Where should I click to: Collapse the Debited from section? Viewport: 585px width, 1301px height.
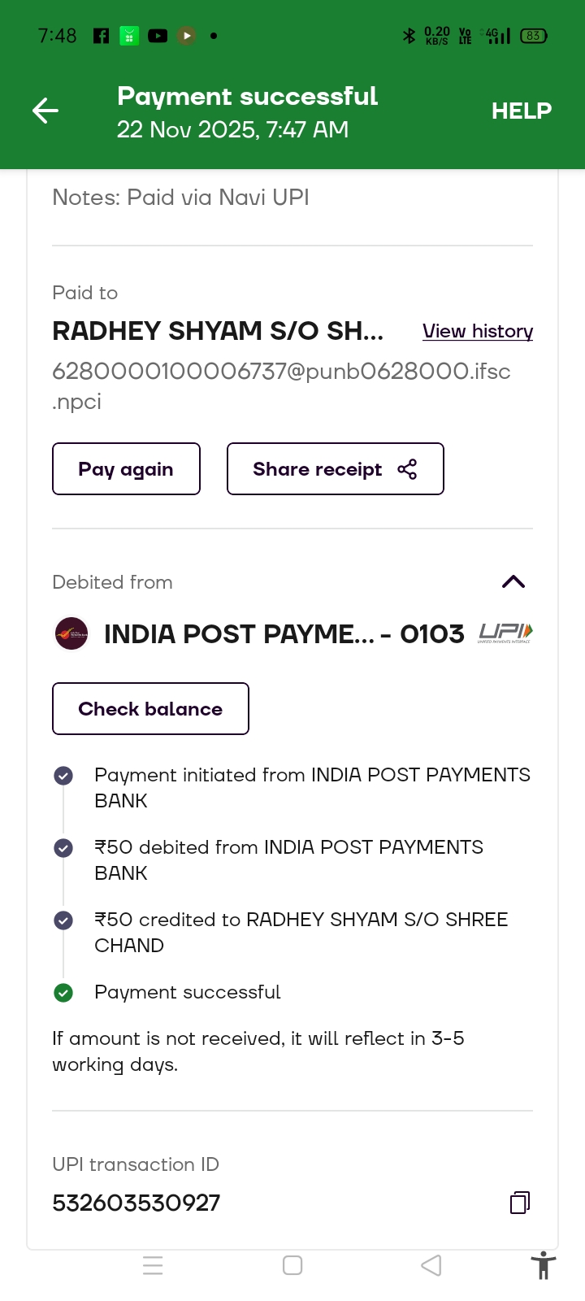(513, 581)
